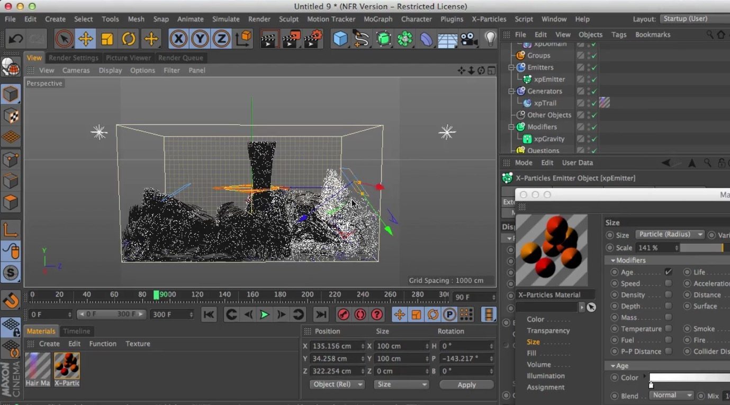The image size is (730, 405).
Task: Select xpTrail in the object manager
Action: [545, 103]
